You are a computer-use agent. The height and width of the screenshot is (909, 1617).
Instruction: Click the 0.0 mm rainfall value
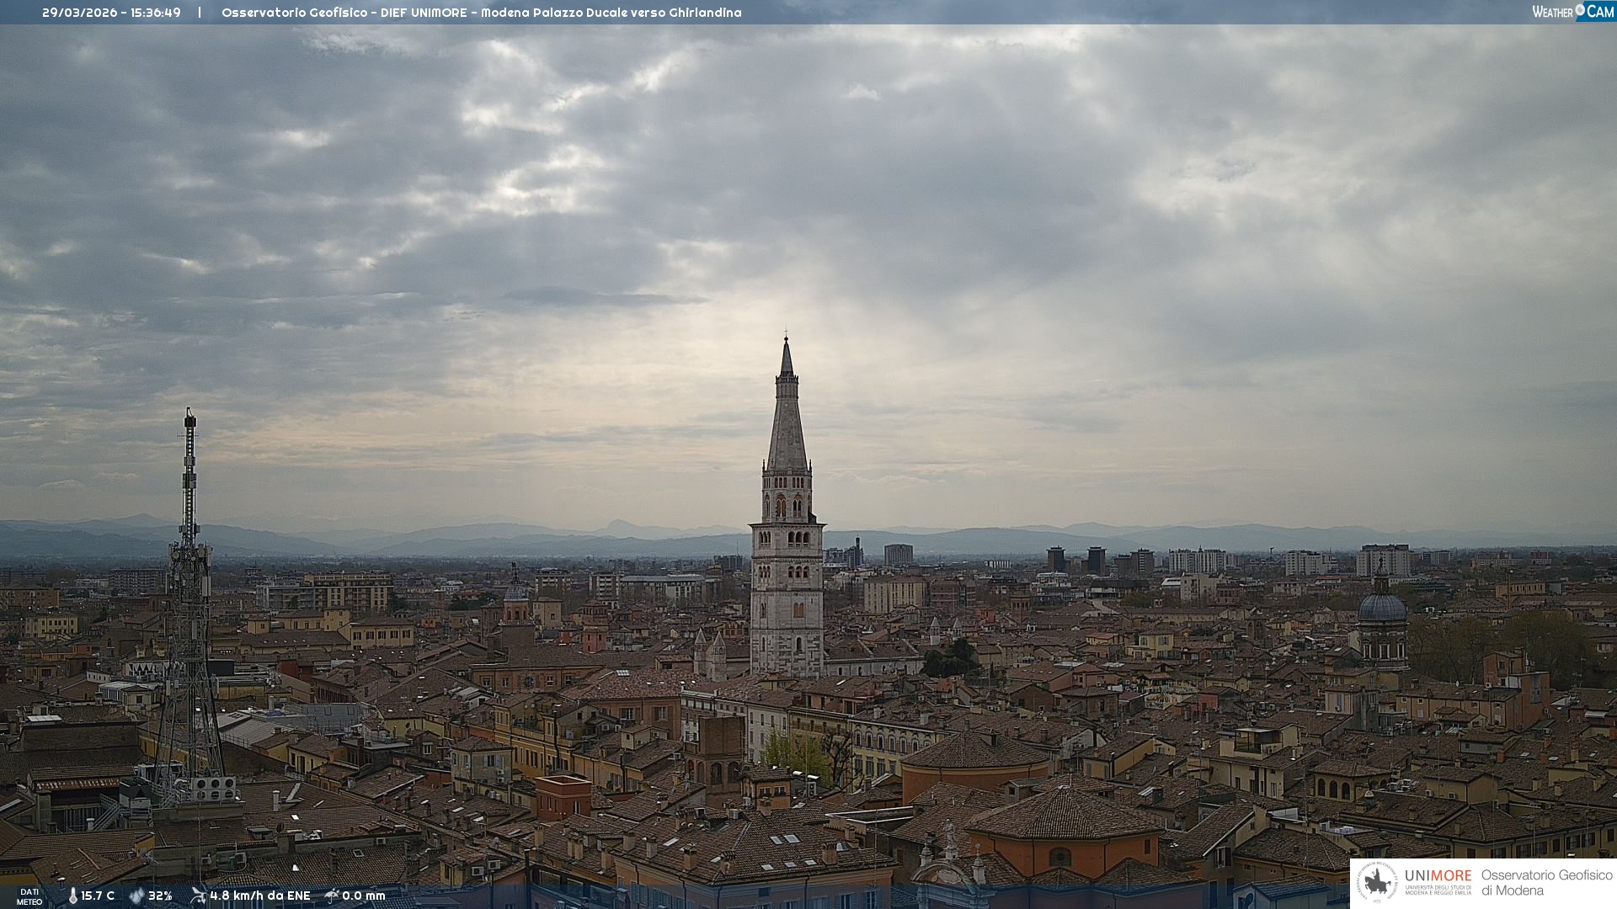tap(364, 896)
